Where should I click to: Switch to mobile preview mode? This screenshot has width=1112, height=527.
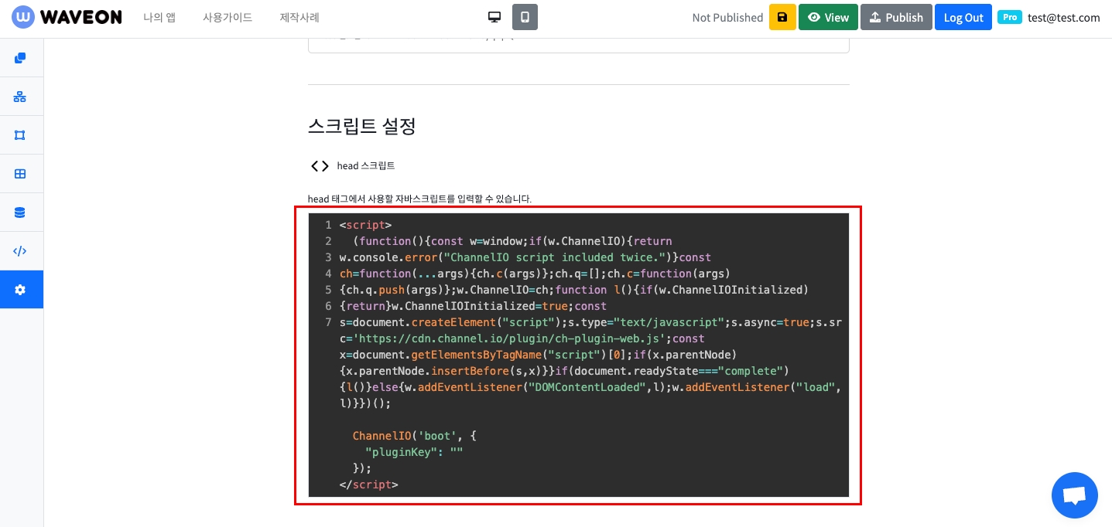click(525, 17)
